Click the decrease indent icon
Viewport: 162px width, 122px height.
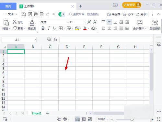tap(121, 22)
